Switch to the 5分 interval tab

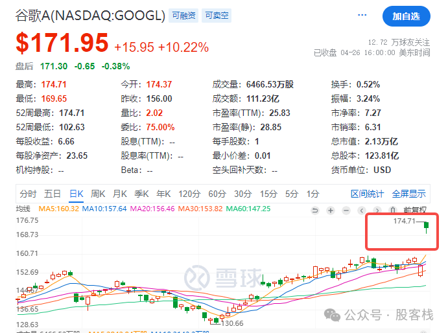[x=292, y=194]
